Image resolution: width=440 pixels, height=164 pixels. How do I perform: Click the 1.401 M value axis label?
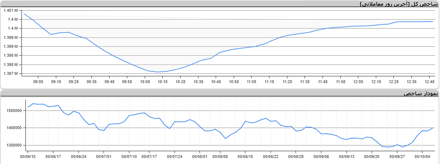click(x=11, y=10)
